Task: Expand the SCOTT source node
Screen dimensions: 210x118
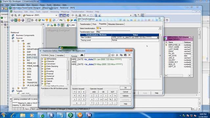Action: pos(13,88)
